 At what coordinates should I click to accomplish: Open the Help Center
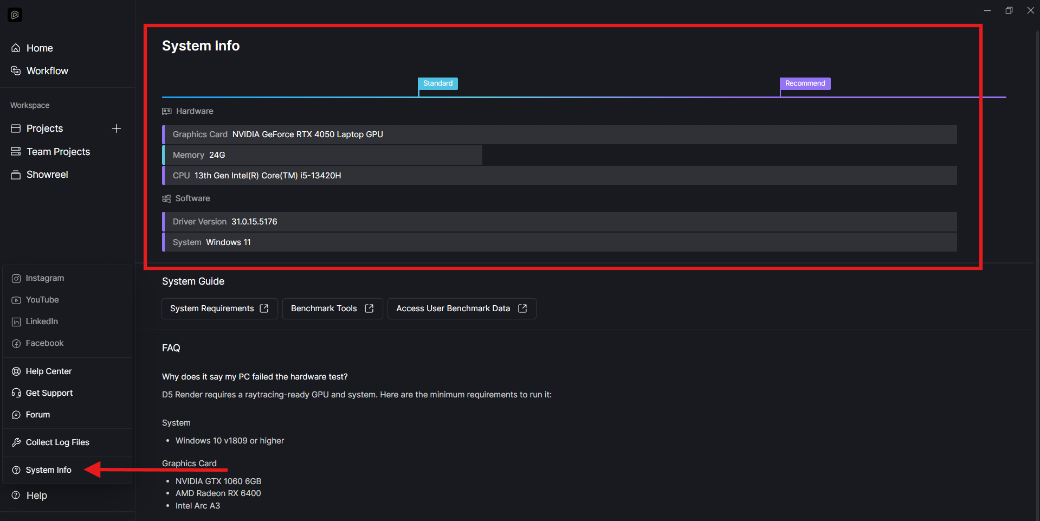[x=48, y=371]
